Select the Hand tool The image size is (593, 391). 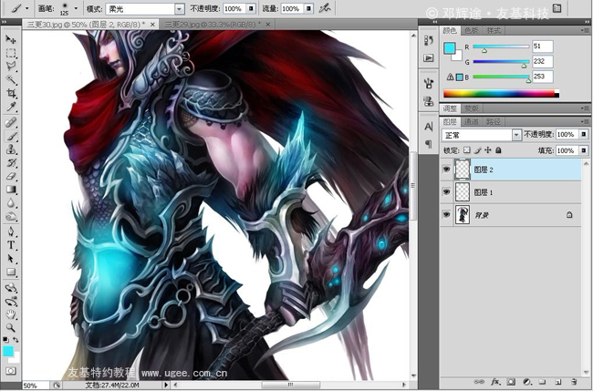point(11,314)
